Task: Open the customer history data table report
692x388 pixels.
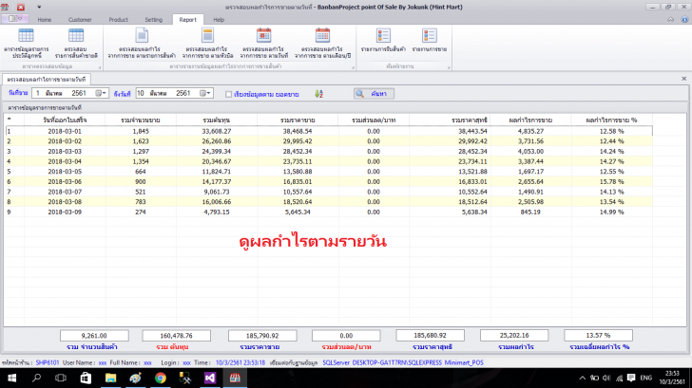Action: [x=26, y=44]
